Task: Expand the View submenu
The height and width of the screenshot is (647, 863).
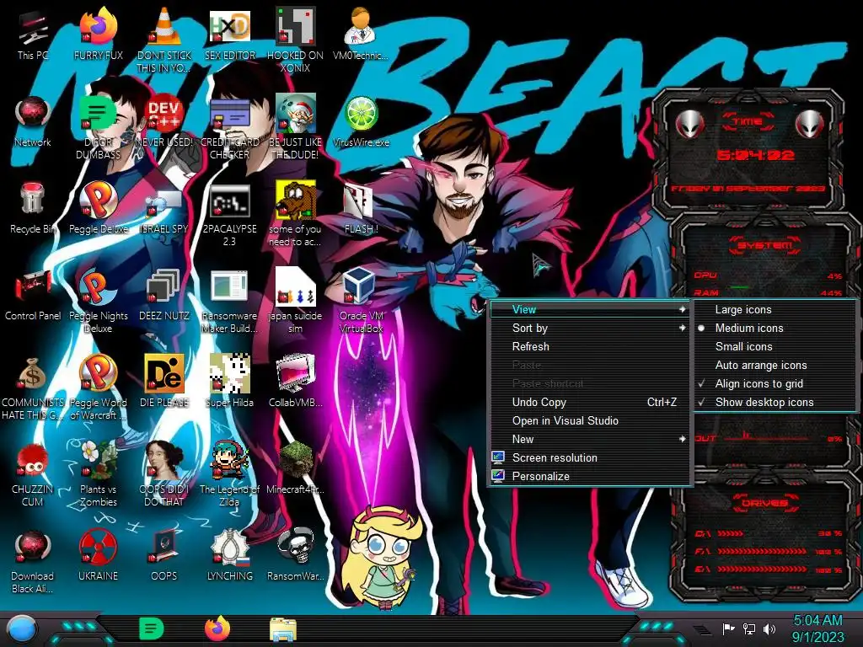Action: 590,310
